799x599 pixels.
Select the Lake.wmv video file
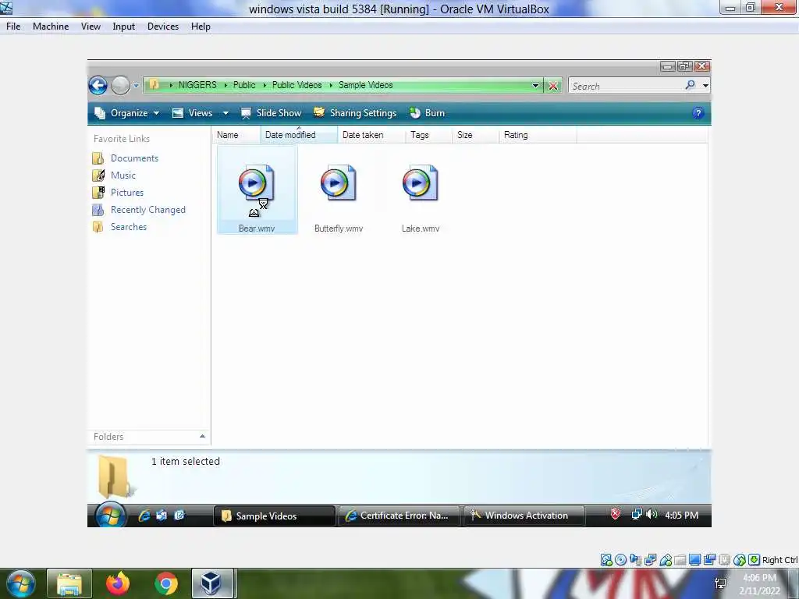(x=421, y=197)
